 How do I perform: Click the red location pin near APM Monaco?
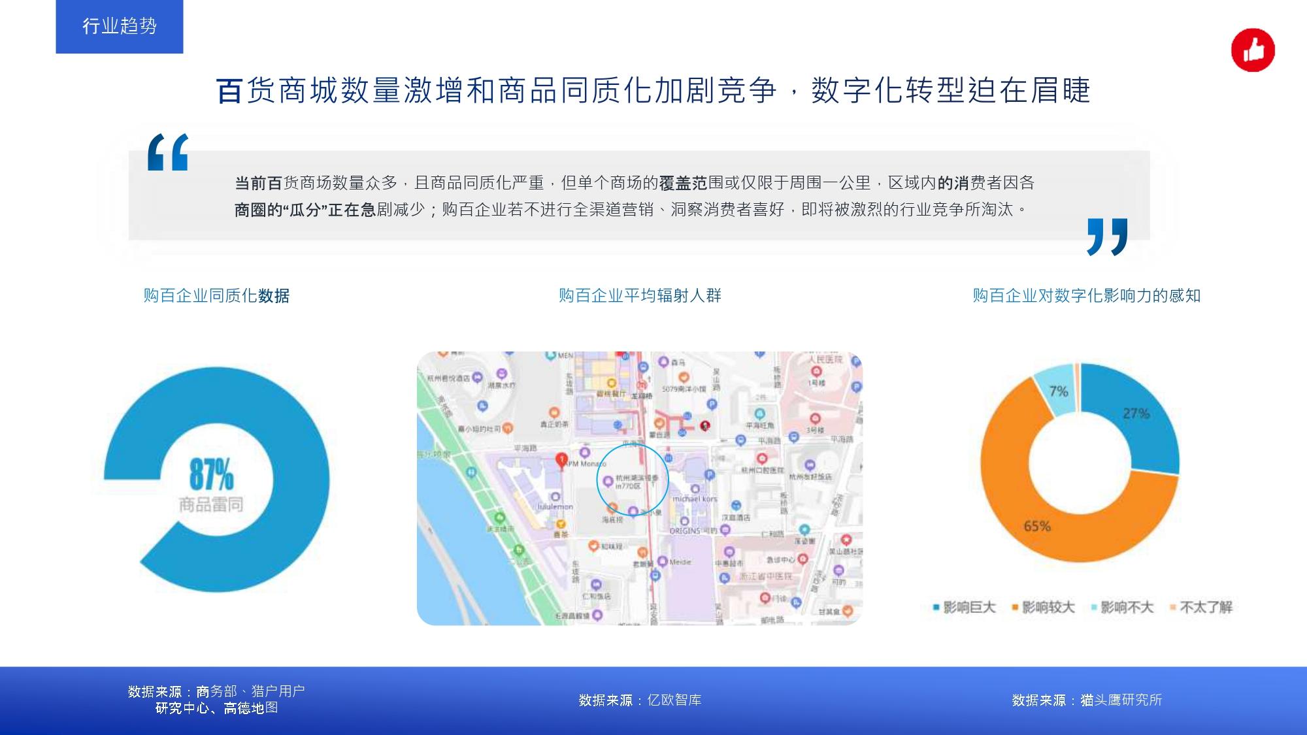pos(561,461)
